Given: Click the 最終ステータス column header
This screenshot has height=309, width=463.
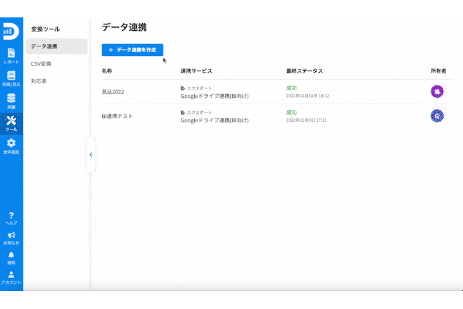Looking at the screenshot, I should pyautogui.click(x=304, y=71).
